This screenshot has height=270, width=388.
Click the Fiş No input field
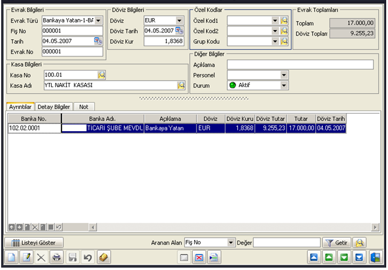point(72,31)
